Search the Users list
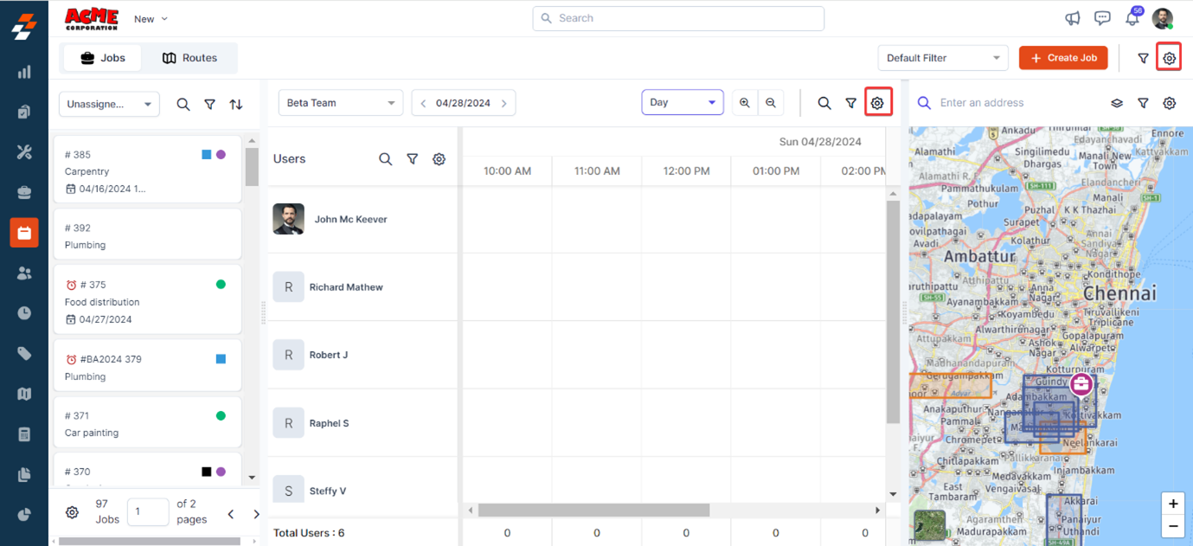The width and height of the screenshot is (1193, 546). 386,159
